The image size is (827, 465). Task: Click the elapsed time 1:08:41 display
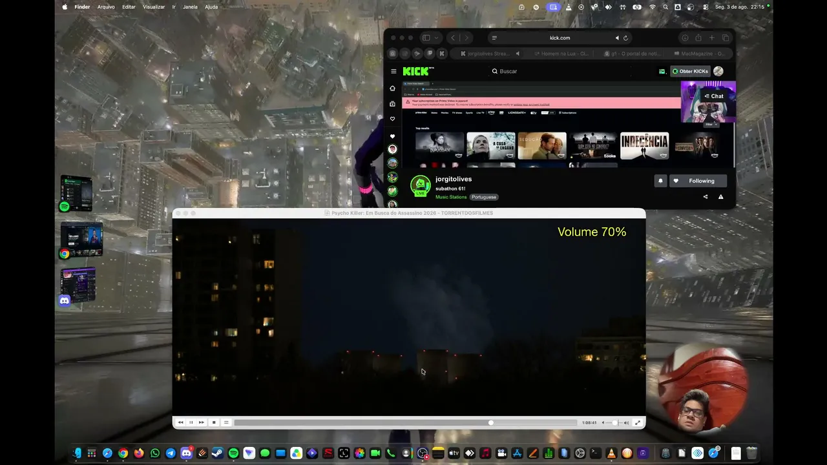[589, 422]
